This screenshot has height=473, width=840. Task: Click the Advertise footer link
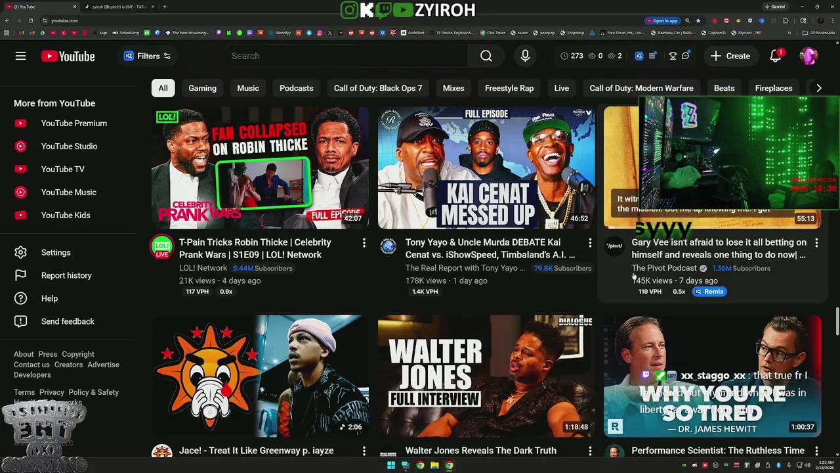104,365
